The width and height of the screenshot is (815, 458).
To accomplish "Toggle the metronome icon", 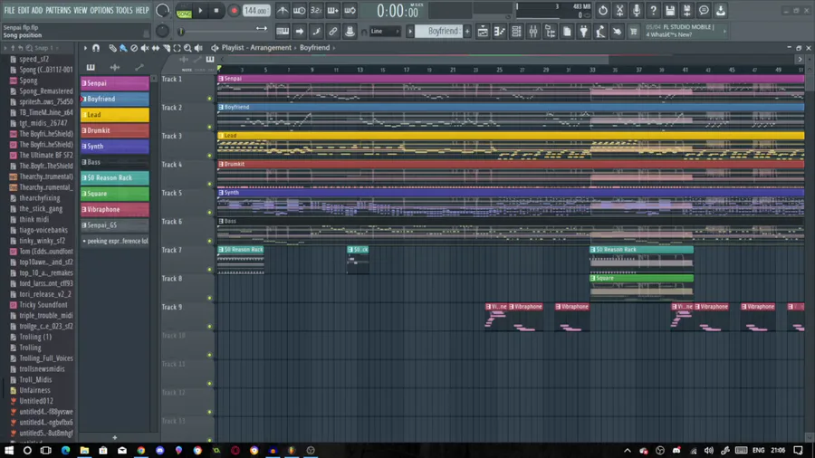I will pyautogui.click(x=283, y=10).
